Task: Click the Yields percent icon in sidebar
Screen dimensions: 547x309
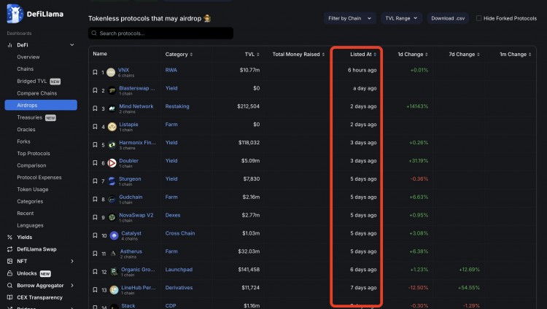Action: pos(9,237)
